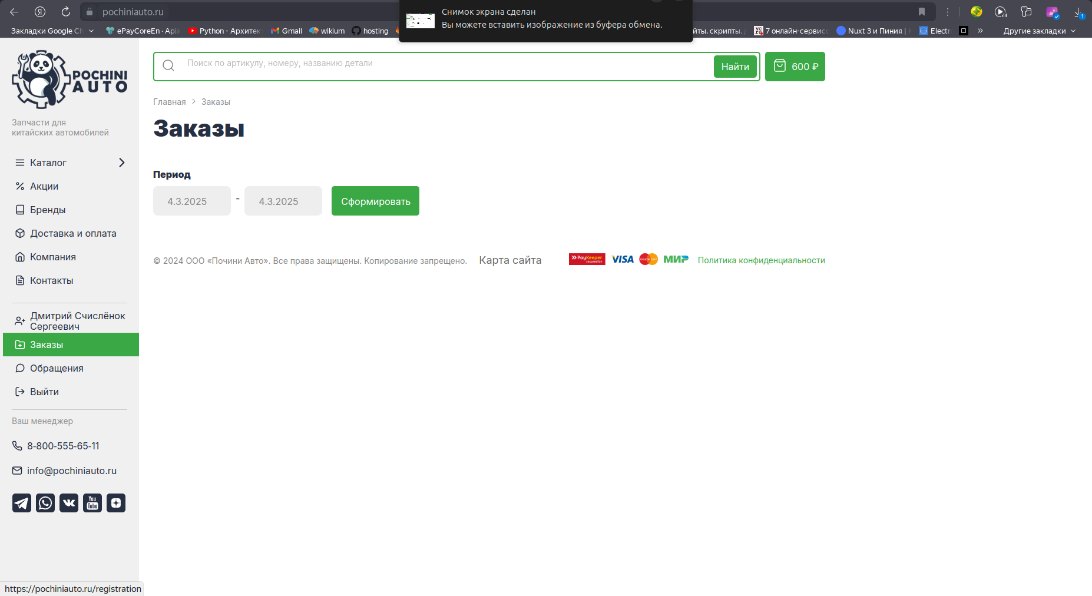Viewport: 1092px width, 596px height.
Task: Open the Zen star social icon
Action: 116,503
